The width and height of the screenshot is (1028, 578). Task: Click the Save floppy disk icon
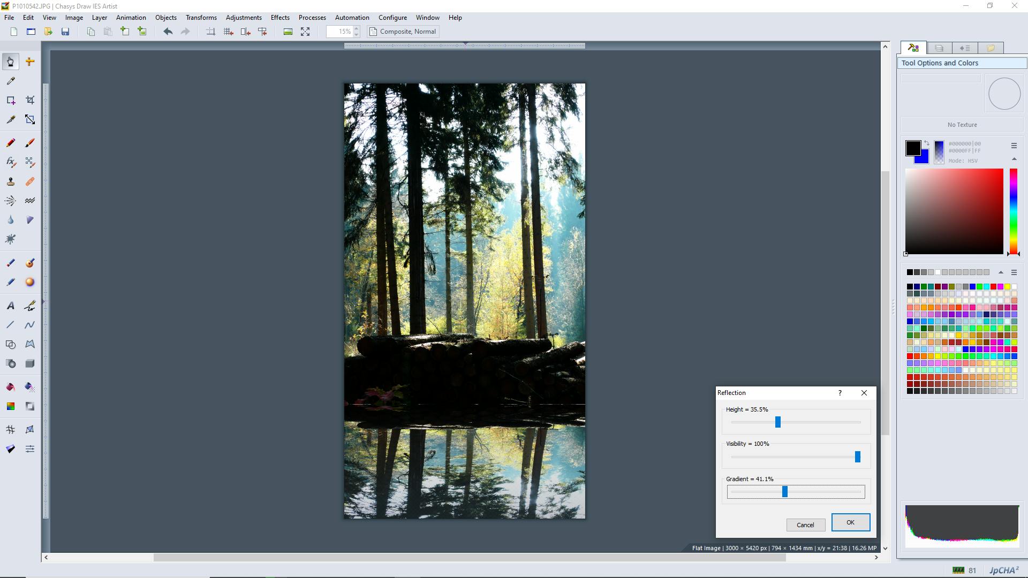click(x=65, y=32)
